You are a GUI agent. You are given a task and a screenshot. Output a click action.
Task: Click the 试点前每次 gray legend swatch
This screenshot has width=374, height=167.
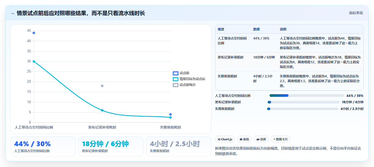coord(175,85)
